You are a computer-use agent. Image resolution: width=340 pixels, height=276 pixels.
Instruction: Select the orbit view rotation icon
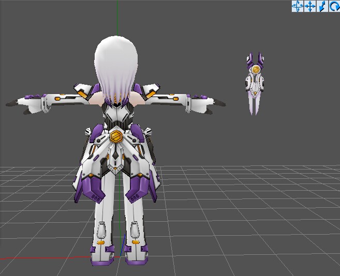tap(298, 6)
